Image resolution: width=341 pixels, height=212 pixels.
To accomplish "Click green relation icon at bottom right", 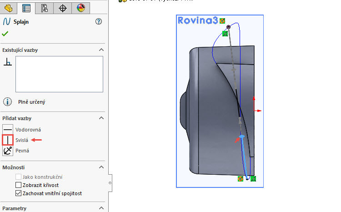I will [253, 179].
